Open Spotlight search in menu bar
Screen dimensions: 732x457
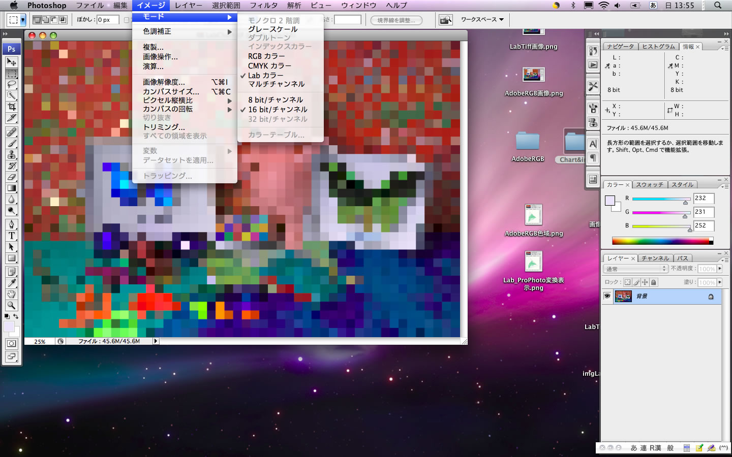click(717, 5)
